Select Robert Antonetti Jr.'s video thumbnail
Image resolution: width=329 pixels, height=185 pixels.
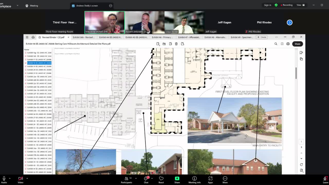pos(144,22)
